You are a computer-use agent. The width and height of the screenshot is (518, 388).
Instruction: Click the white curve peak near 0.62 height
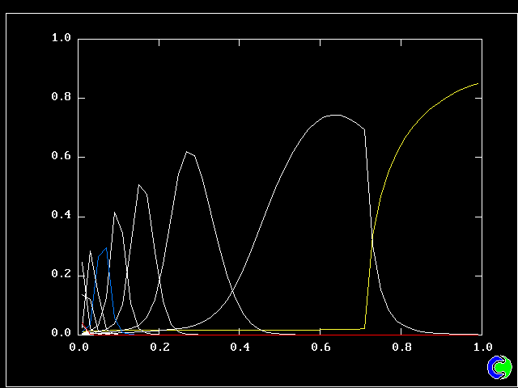pos(187,152)
